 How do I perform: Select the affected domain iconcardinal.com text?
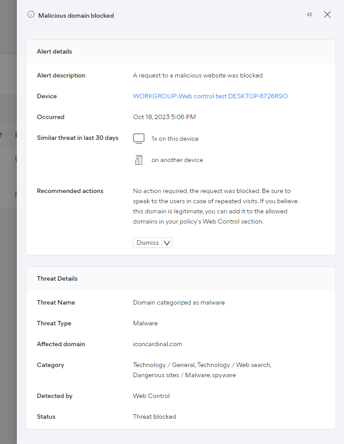coord(157,344)
